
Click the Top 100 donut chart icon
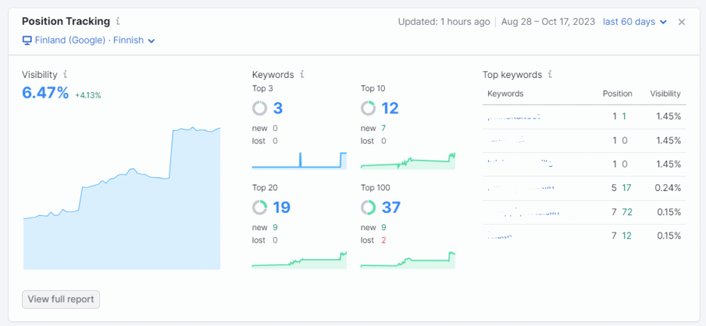coord(368,207)
